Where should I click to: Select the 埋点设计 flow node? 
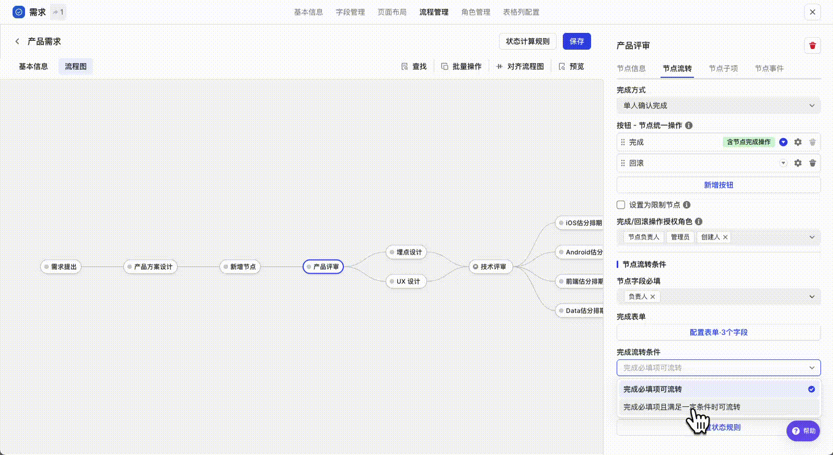(406, 252)
